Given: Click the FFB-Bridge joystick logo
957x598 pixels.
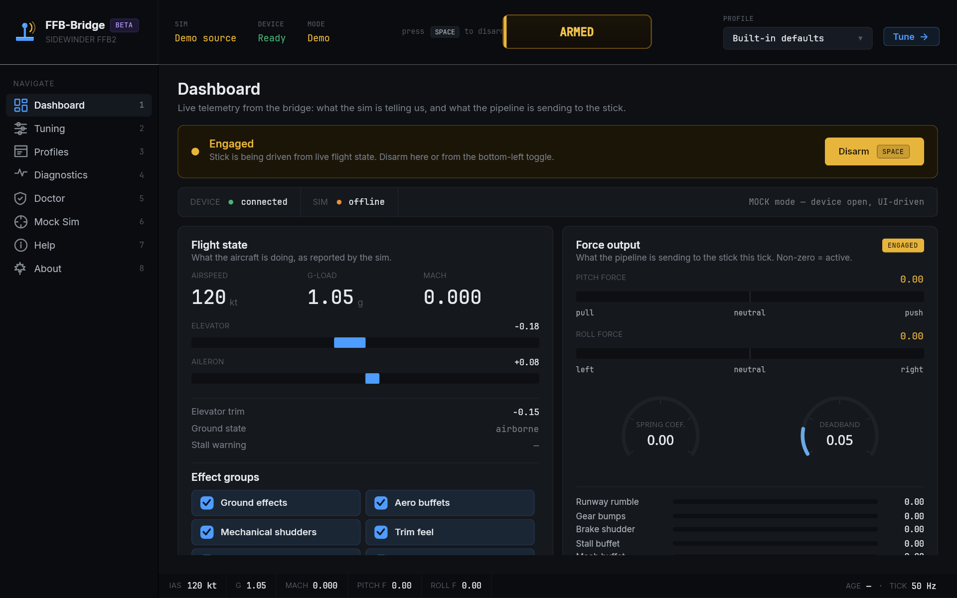Looking at the screenshot, I should (x=25, y=31).
